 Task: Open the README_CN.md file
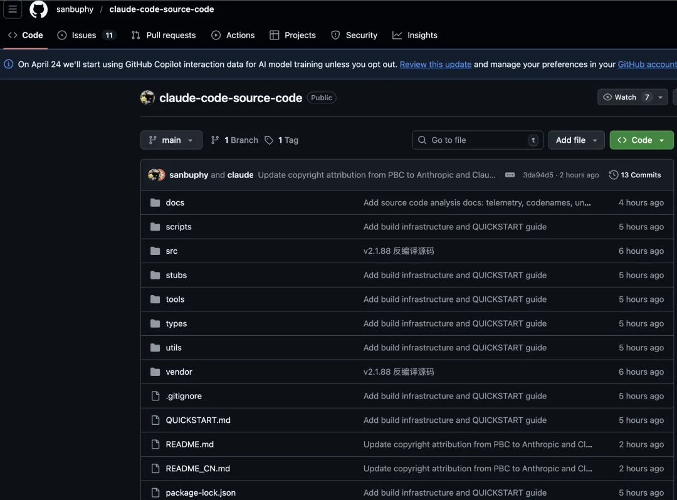click(x=197, y=468)
